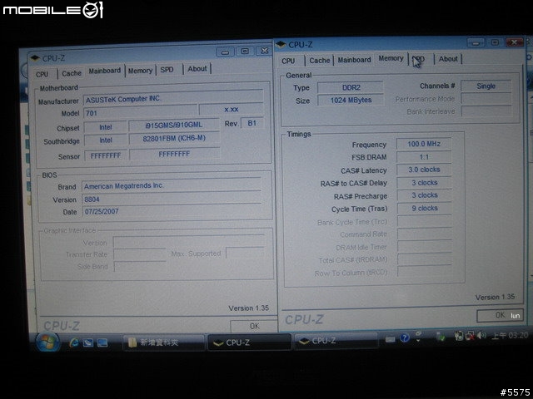Image resolution: width=533 pixels, height=399 pixels.
Task: Click BIOS Version field showing 8804
Action: coord(172,199)
